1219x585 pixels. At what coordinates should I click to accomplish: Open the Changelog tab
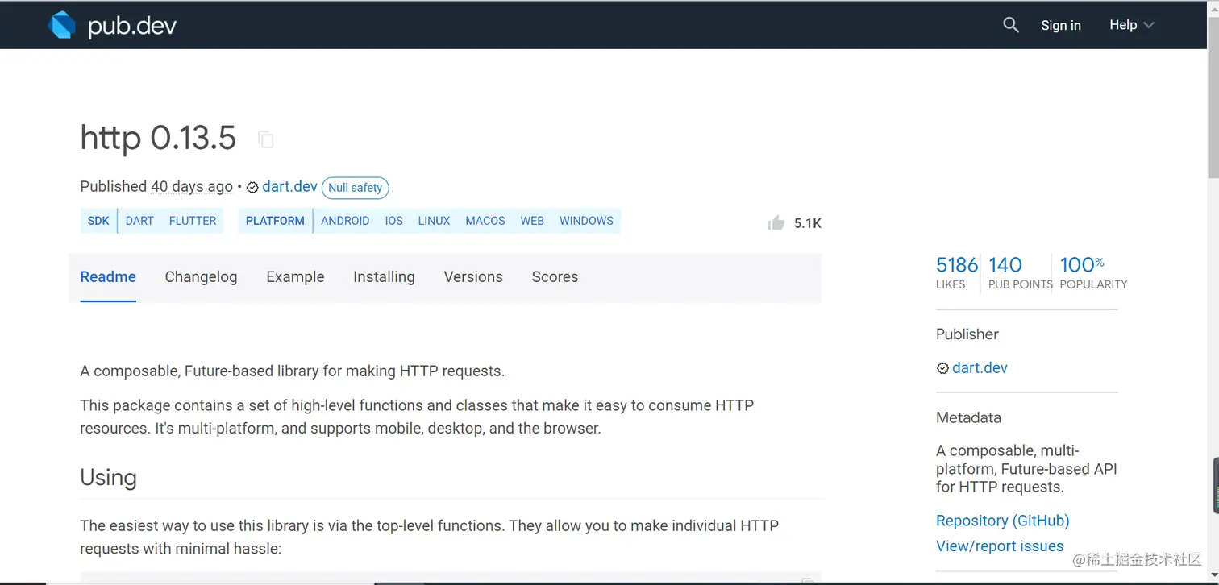click(x=201, y=277)
